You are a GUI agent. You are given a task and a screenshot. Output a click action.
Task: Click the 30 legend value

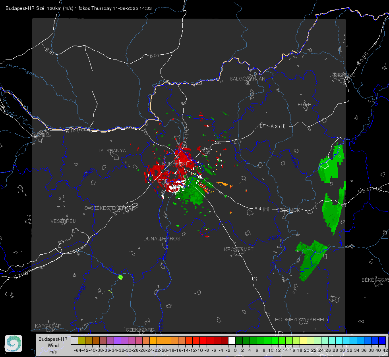pyautogui.click(x=342, y=350)
